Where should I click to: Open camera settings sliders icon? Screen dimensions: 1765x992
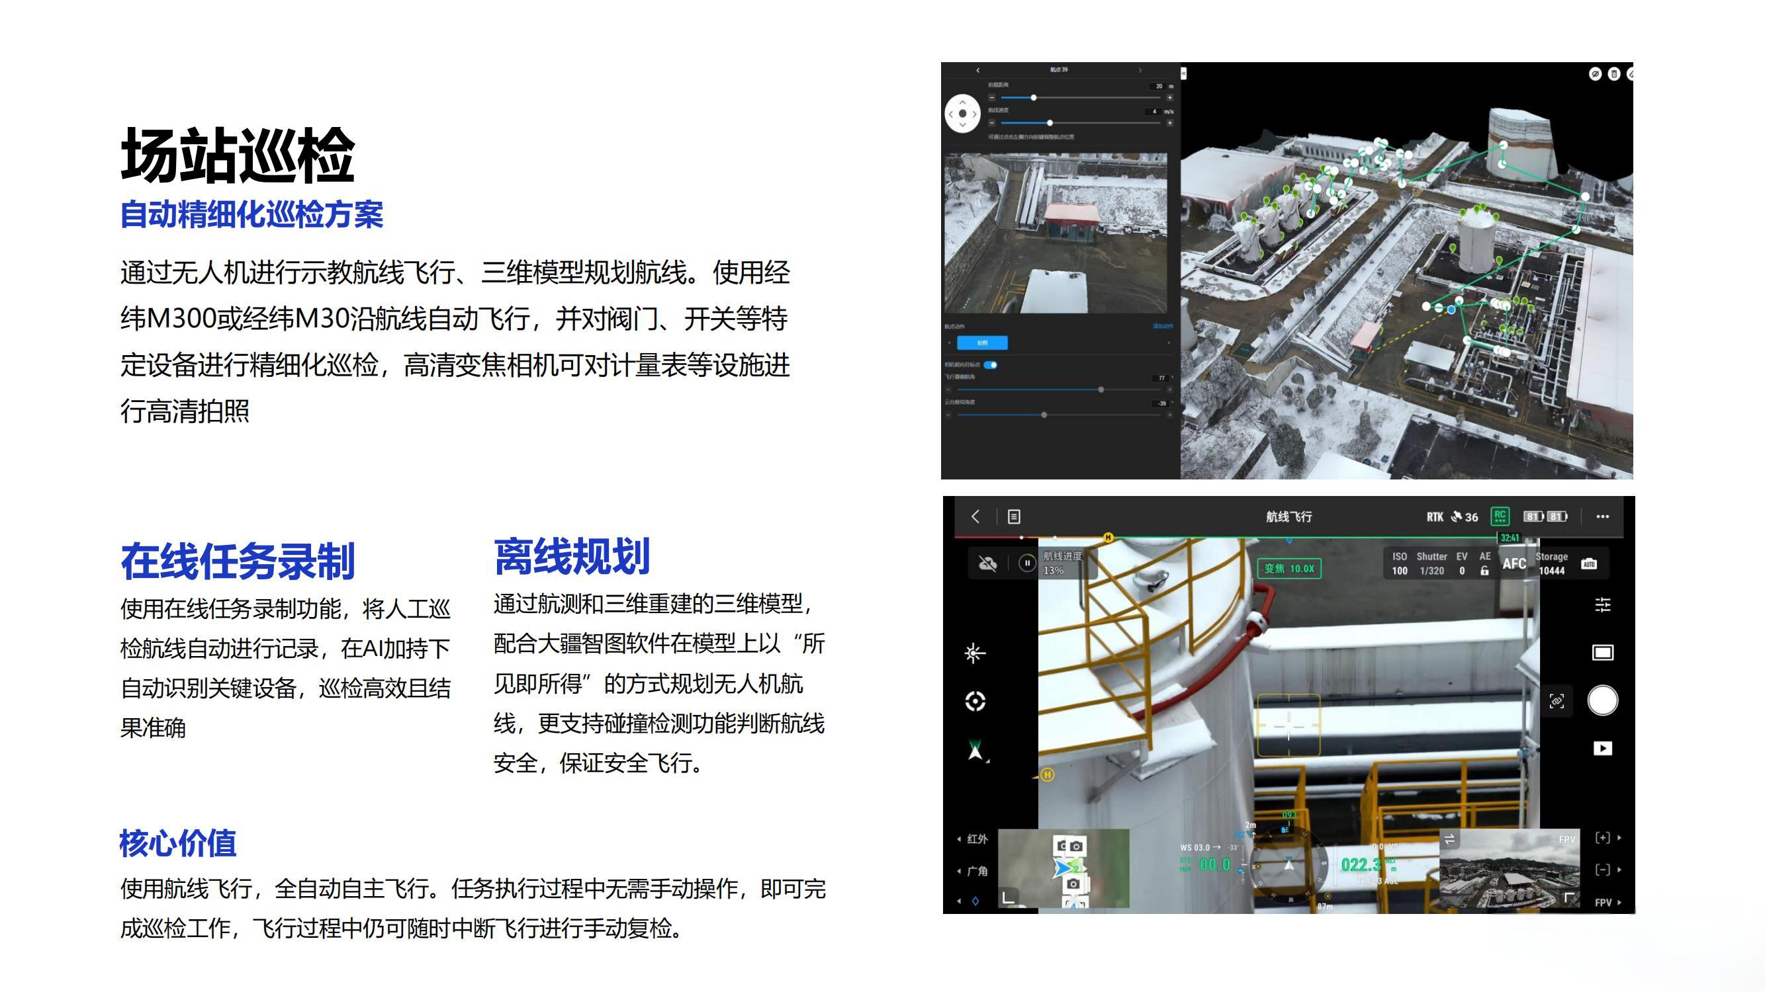point(1603,604)
